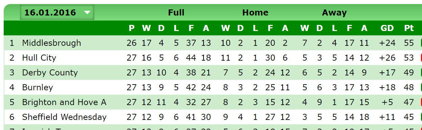Click the green form indicator on Middlesbrough row
Image resolution: width=422 pixels, height=130 pixels.
(x=421, y=43)
